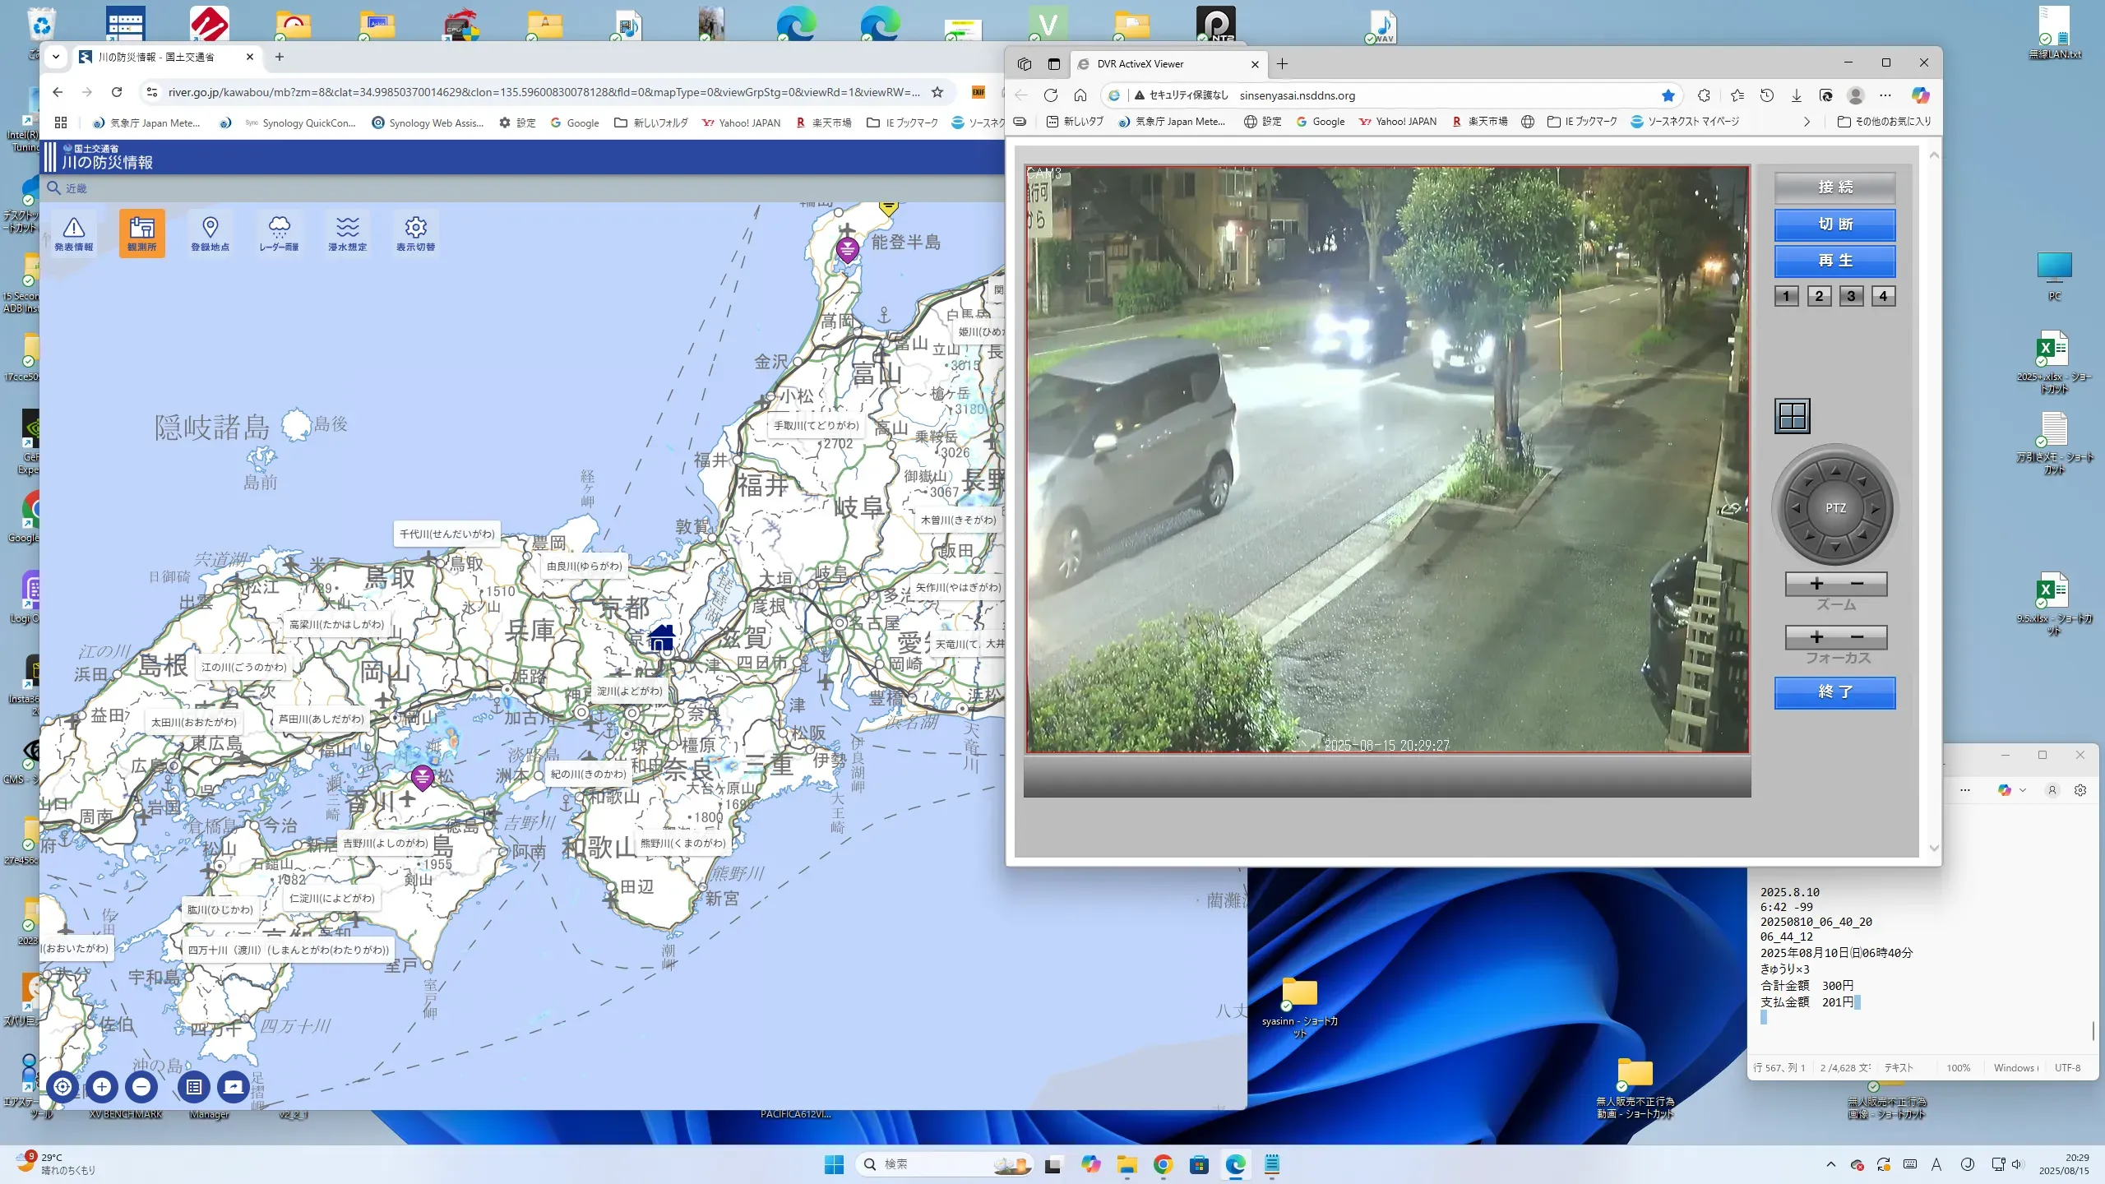The width and height of the screenshot is (2105, 1184).
Task: Click the map zoom-in plus button
Action: click(102, 1087)
